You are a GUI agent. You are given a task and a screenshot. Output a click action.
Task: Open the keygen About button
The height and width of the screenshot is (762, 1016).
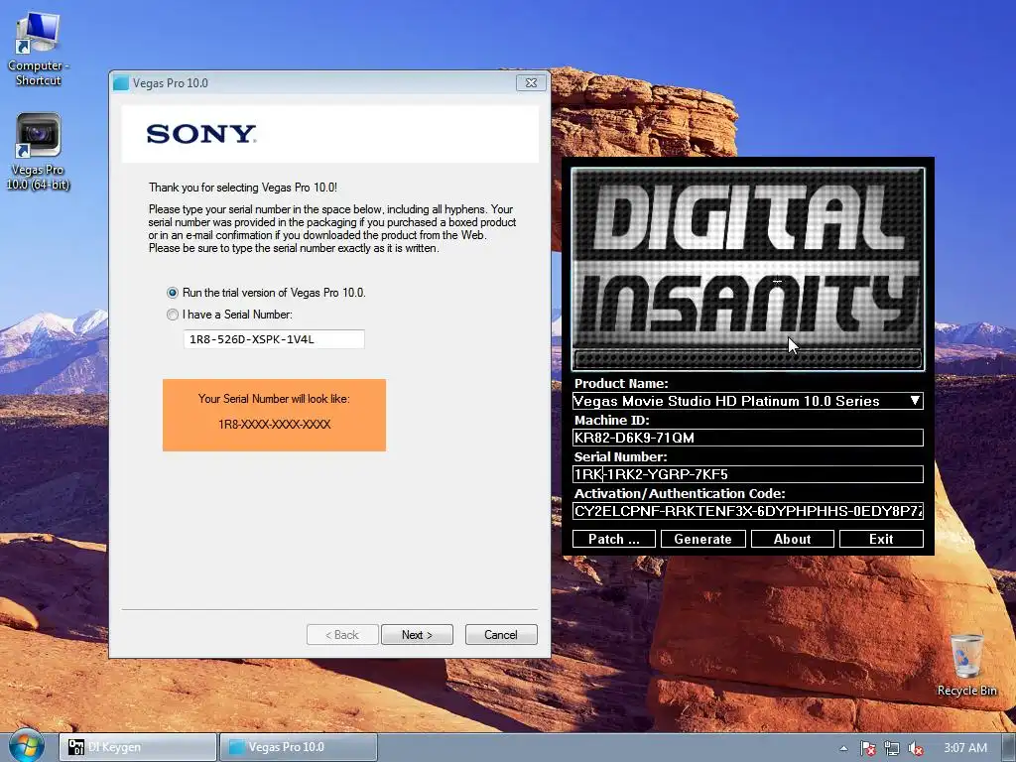793,539
